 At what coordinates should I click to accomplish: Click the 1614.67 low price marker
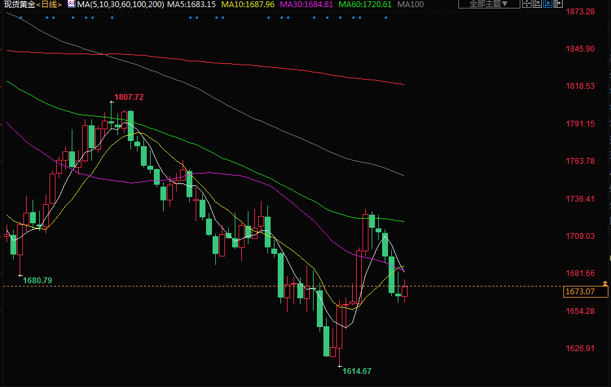coord(357,371)
